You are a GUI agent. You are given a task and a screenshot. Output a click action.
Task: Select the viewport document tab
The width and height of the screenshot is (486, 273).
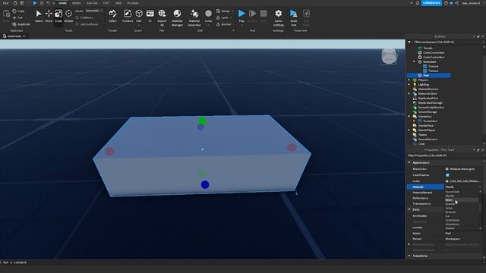(x=14, y=36)
